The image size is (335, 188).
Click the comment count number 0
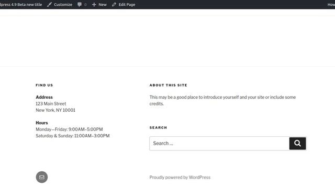pyautogui.click(x=85, y=5)
